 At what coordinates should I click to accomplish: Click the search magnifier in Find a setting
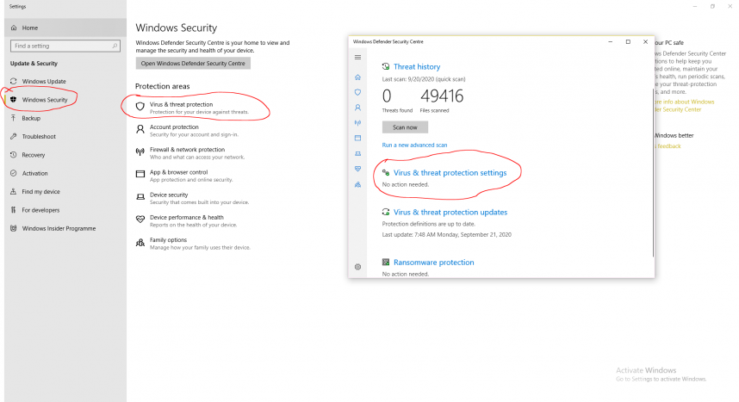click(115, 46)
